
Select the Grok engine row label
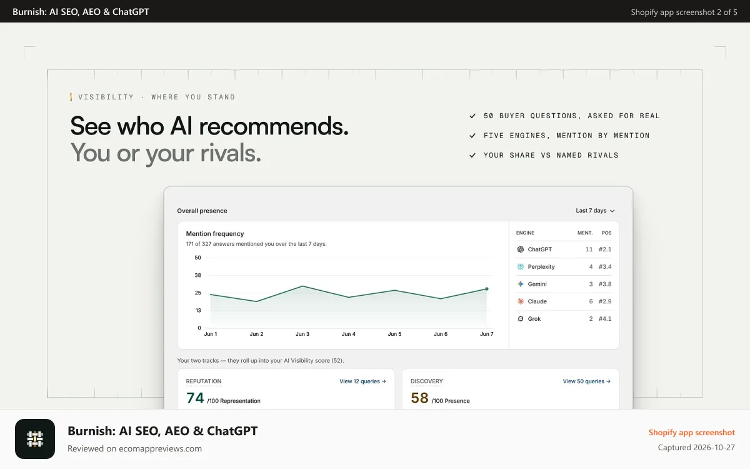[534, 319]
